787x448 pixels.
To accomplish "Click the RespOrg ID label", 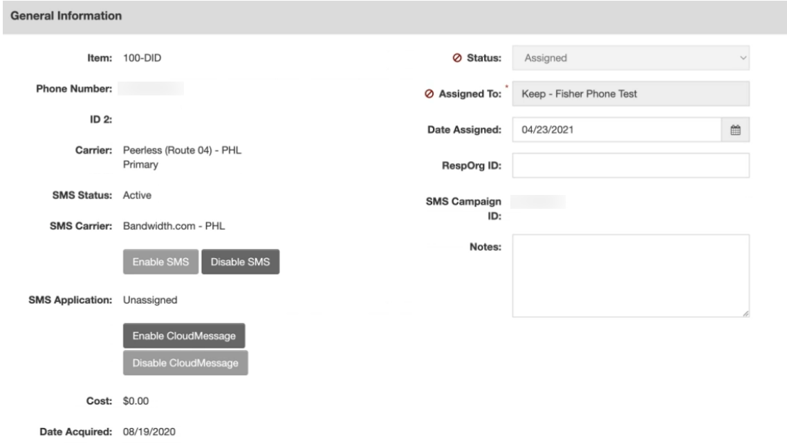I will (x=471, y=165).
